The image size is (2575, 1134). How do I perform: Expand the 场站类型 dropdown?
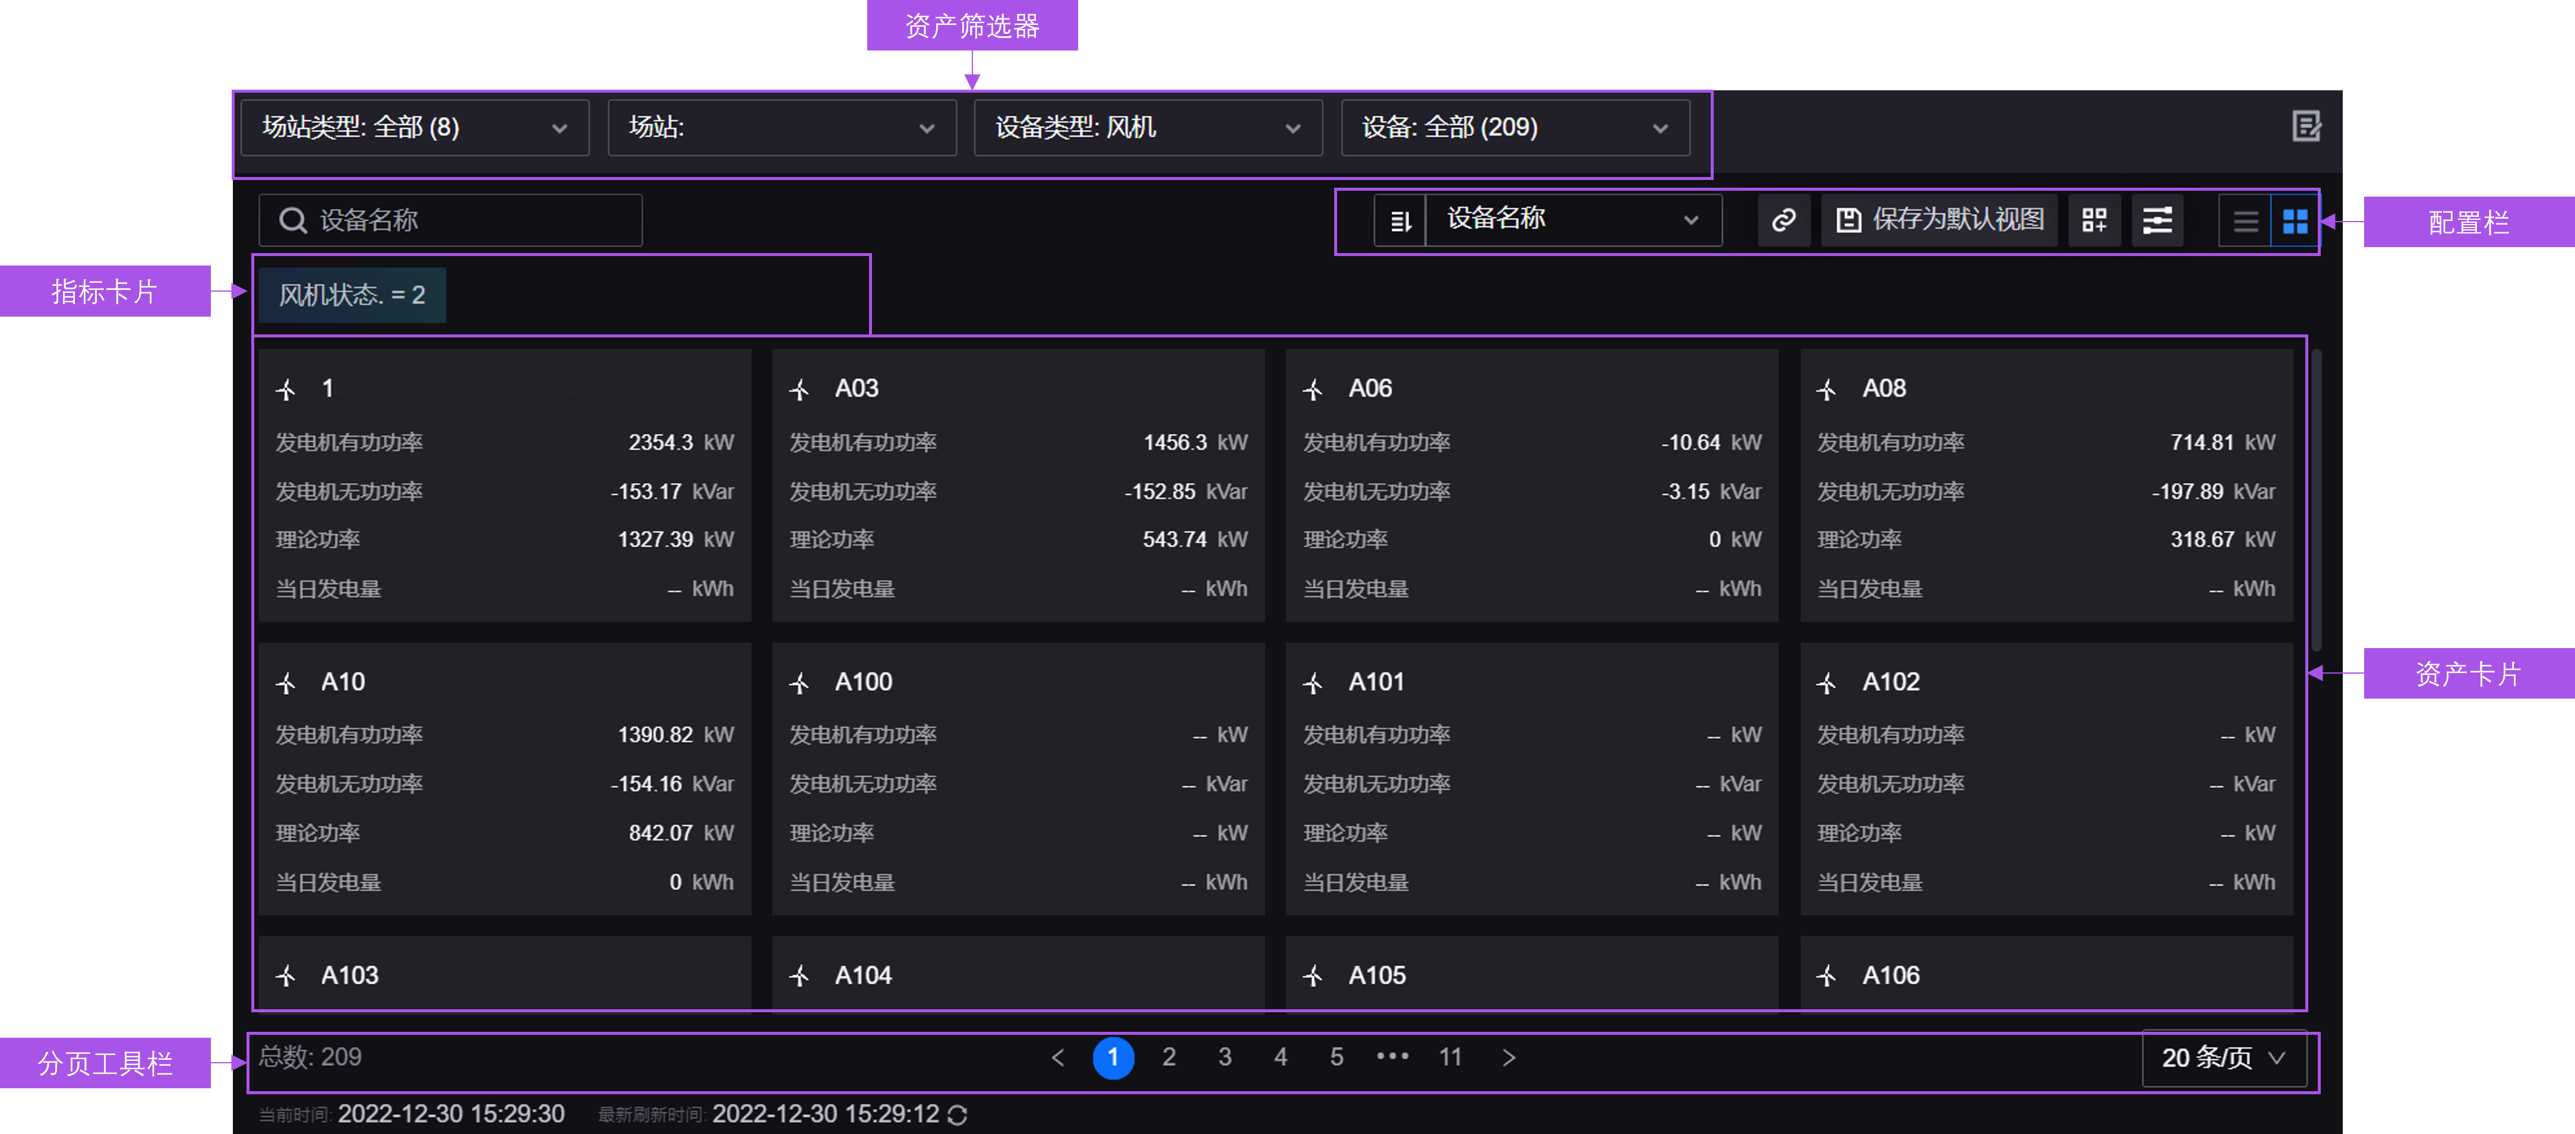(x=415, y=128)
